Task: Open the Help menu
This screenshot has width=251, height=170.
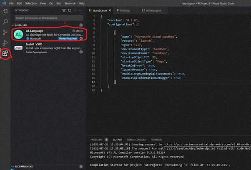Action: (81, 3)
